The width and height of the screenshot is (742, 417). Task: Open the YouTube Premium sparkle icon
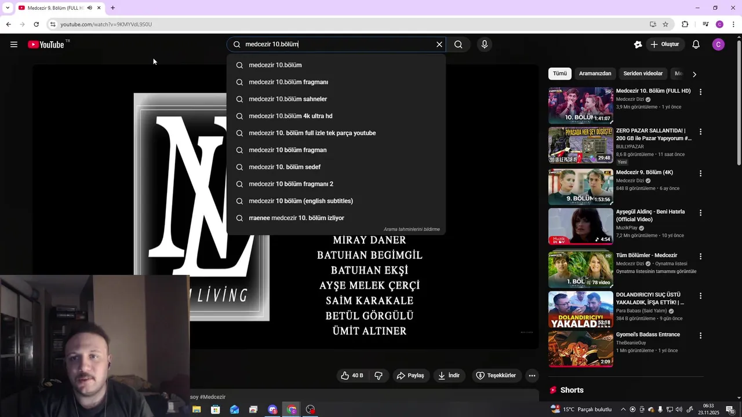pos(638,45)
